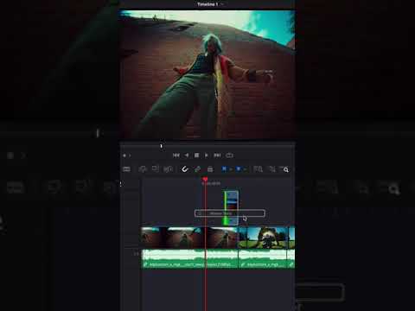Click the Custom Zoom magnifier icon
This screenshot has height=311, width=415.
coord(284,169)
